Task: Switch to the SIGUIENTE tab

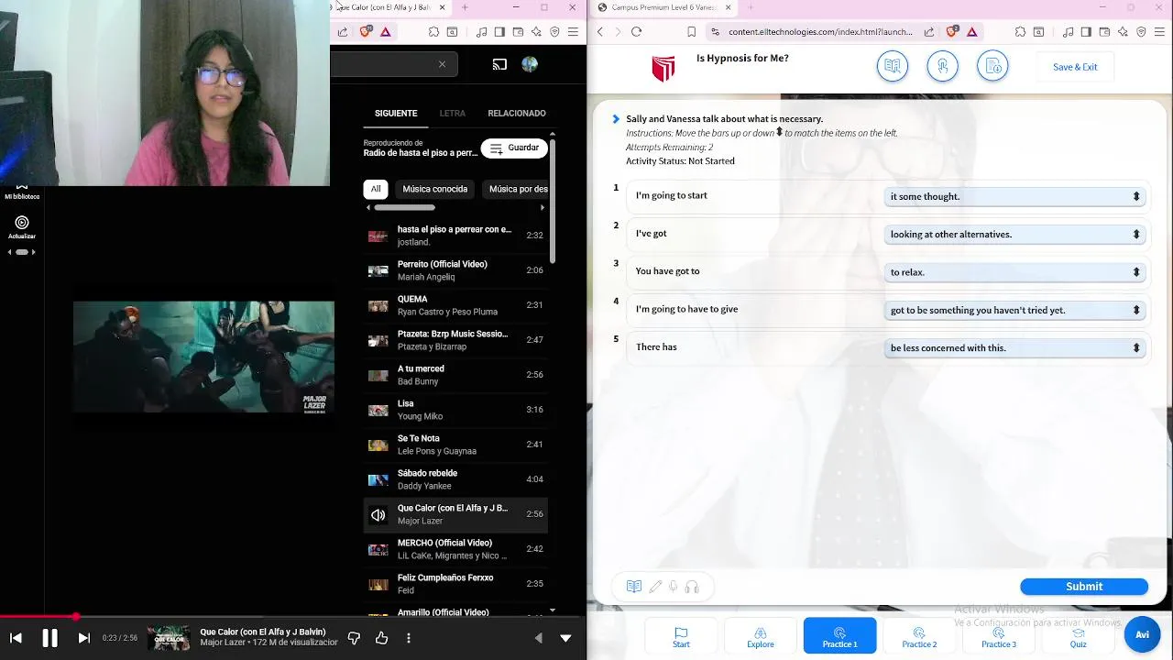Action: click(396, 114)
